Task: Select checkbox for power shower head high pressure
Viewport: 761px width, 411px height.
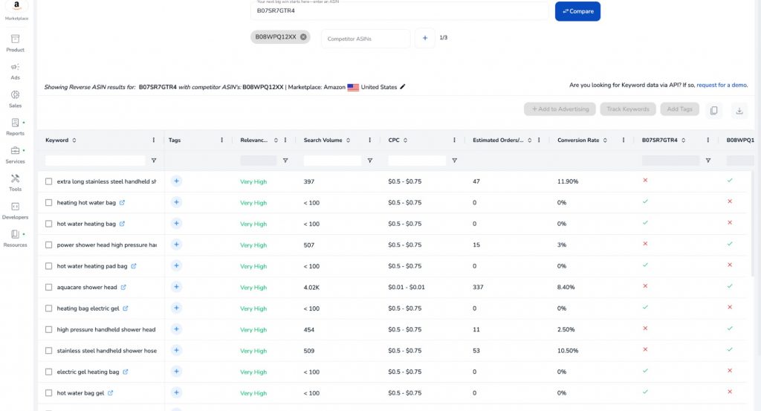Action: pyautogui.click(x=48, y=245)
